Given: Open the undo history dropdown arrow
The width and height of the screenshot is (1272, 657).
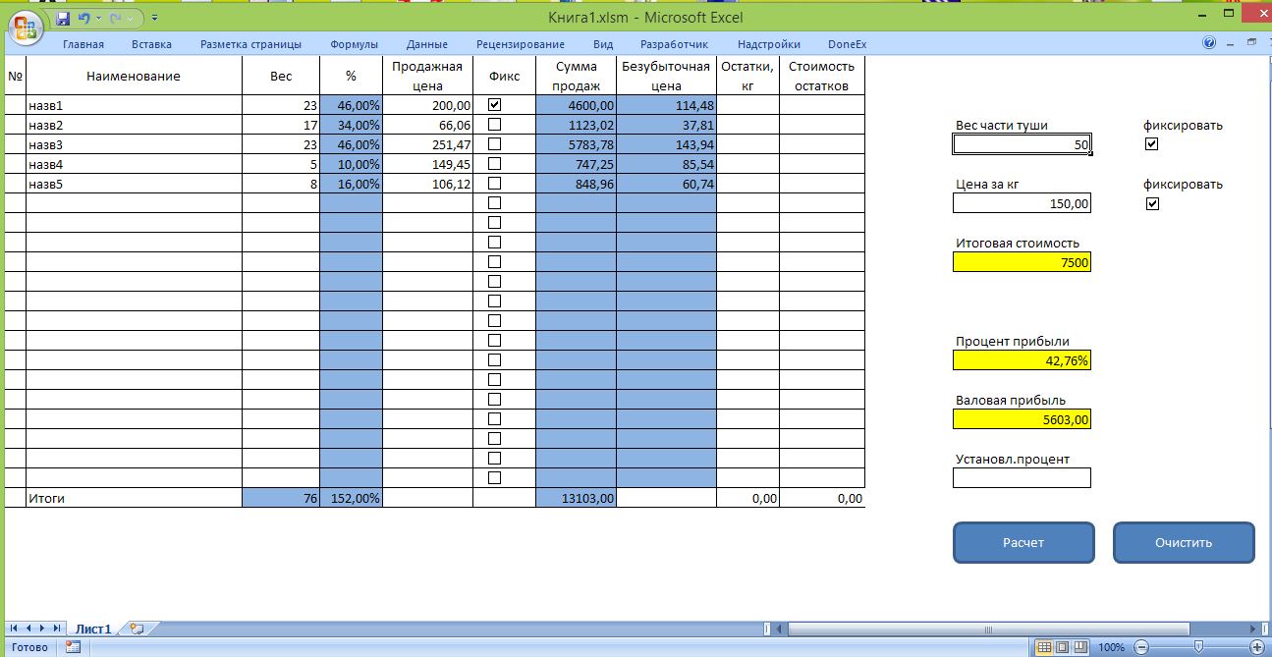Looking at the screenshot, I should coord(98,18).
